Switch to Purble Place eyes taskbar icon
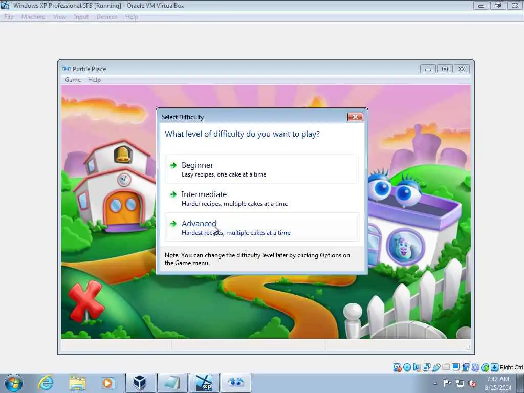Viewport: 524px width, 393px height. point(235,383)
